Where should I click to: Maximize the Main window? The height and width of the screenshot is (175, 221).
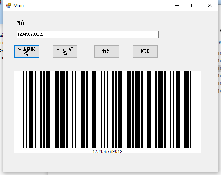coord(193,6)
